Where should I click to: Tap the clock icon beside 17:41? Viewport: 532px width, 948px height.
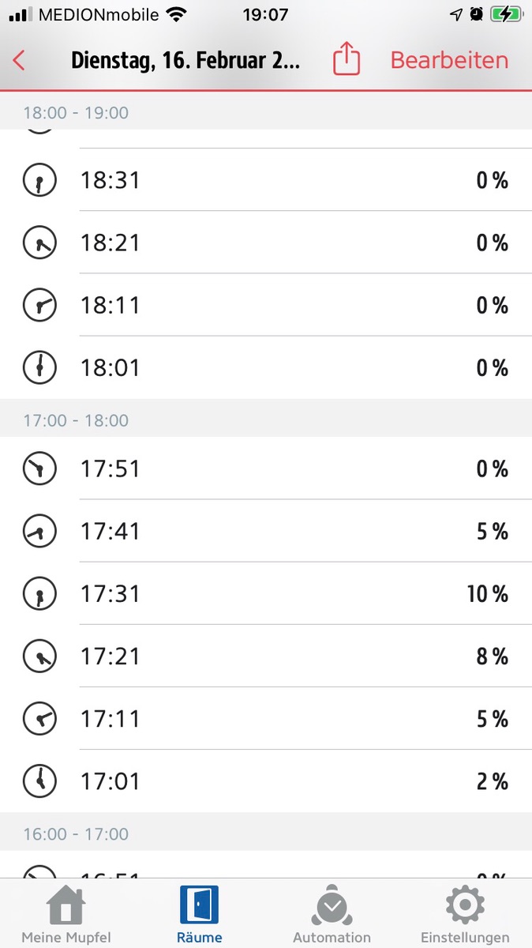(39, 532)
